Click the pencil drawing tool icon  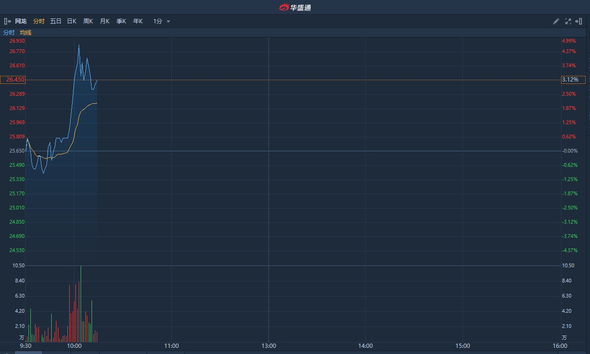tap(556, 21)
